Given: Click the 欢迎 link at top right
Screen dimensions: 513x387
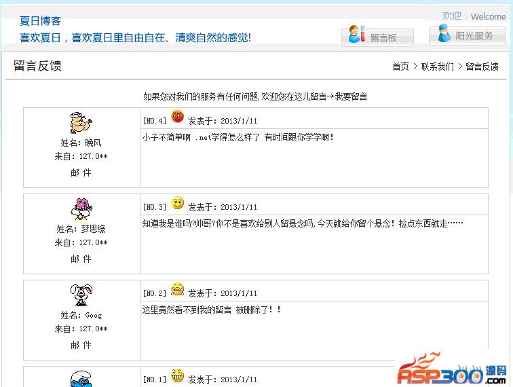Looking at the screenshot, I should point(452,16).
